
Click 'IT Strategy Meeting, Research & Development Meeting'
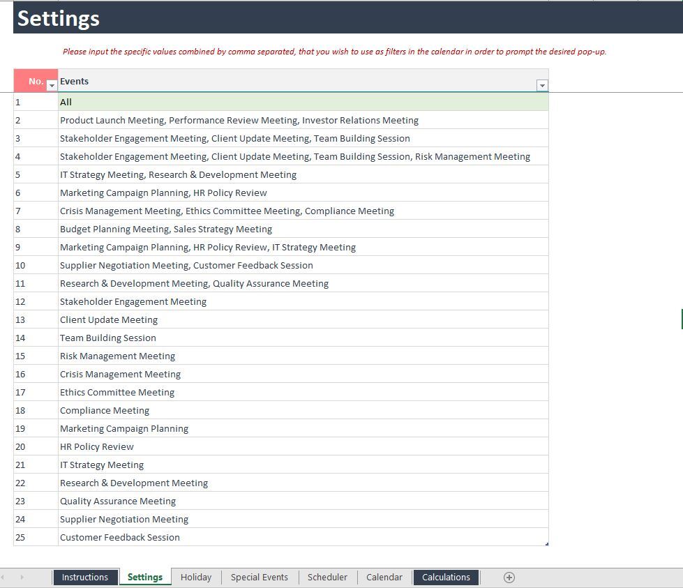click(303, 174)
